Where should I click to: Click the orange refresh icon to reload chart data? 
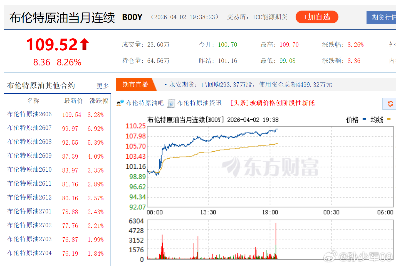tap(391, 104)
